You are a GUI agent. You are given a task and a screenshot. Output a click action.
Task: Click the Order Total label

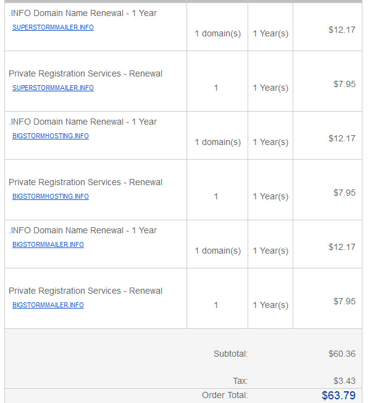[225, 395]
